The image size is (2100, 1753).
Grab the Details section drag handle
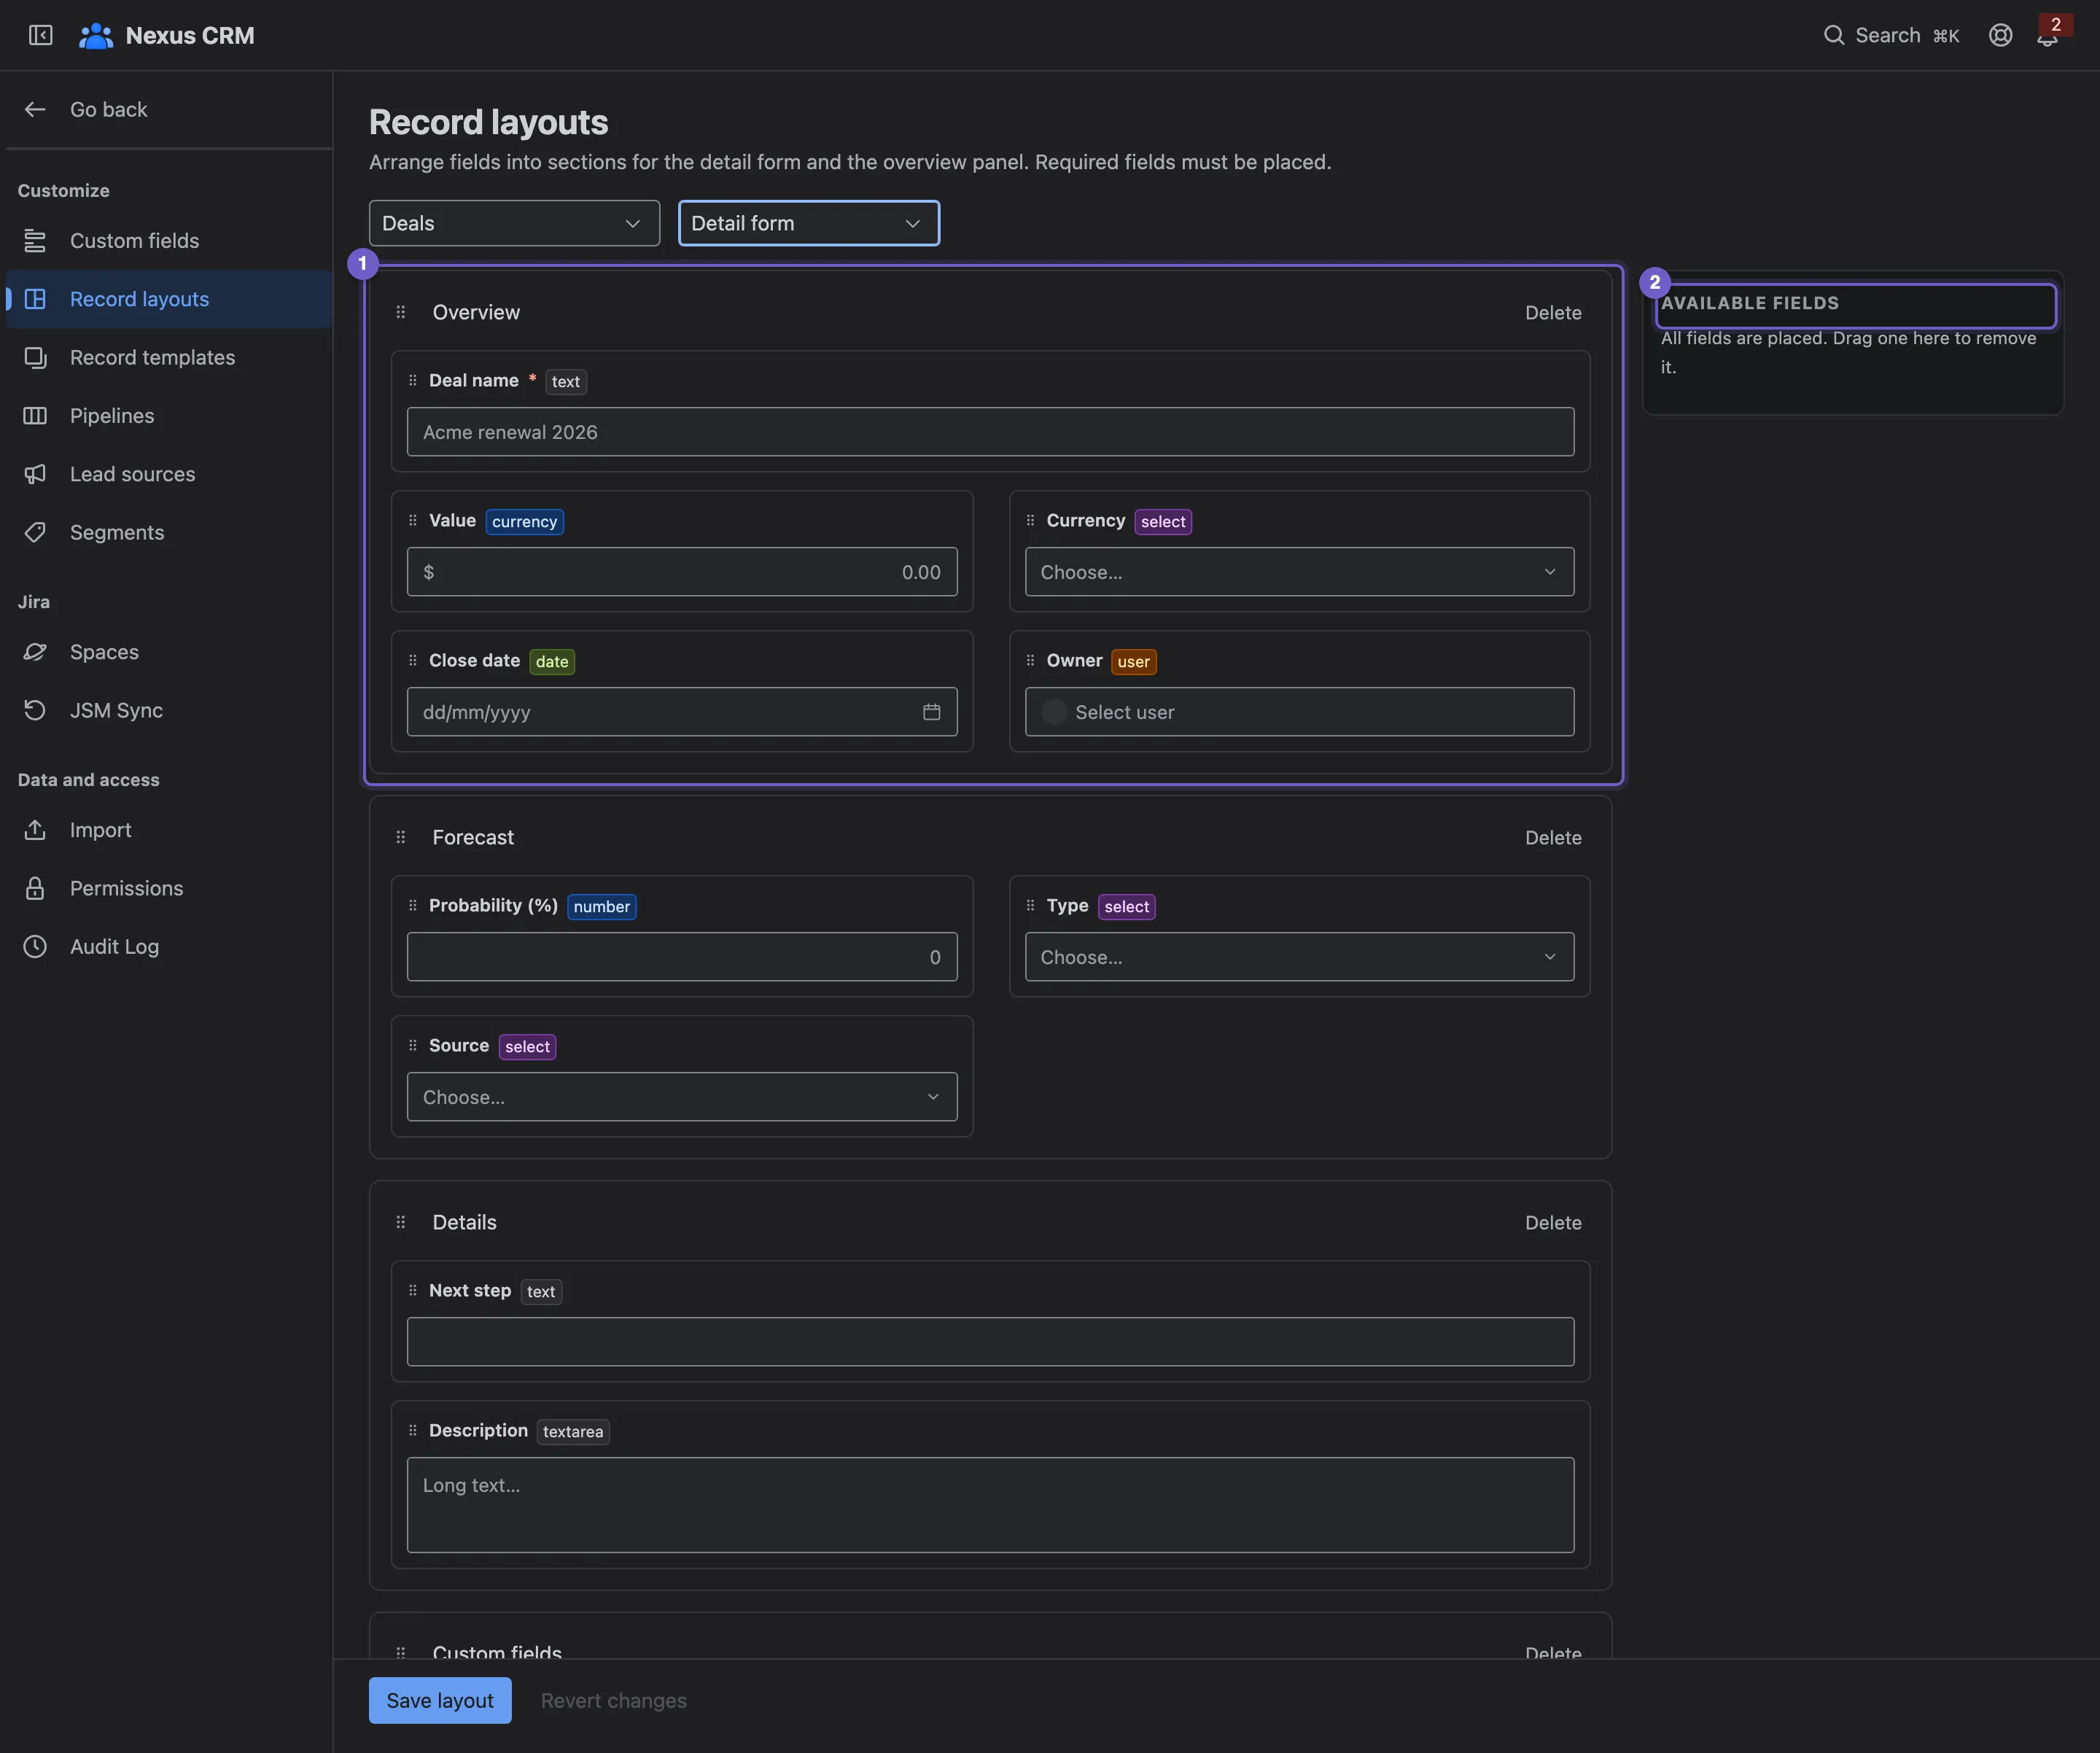point(401,1222)
